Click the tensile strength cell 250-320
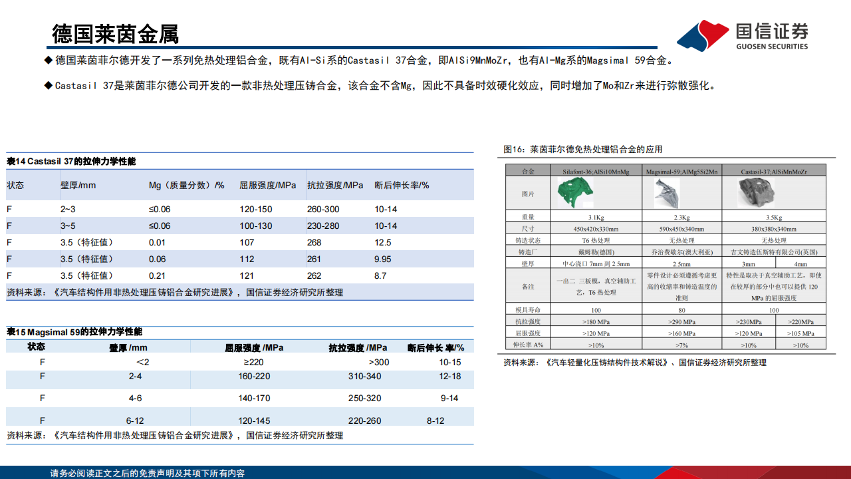The width and height of the screenshot is (851, 479). coord(364,399)
